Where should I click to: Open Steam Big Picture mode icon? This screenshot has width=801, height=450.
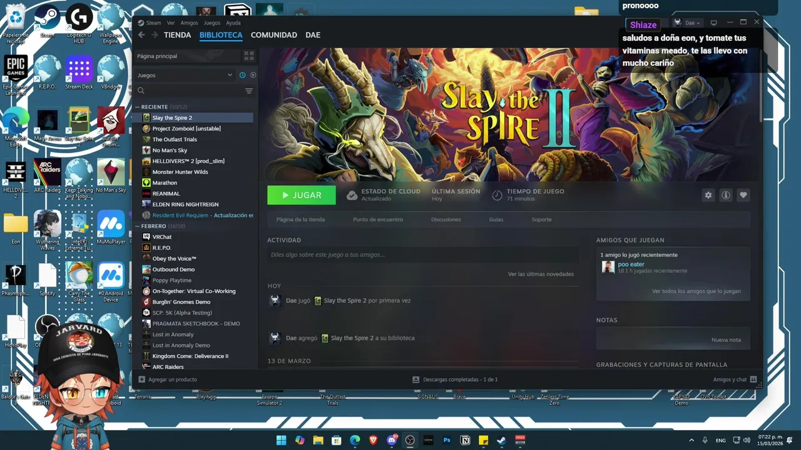(713, 22)
